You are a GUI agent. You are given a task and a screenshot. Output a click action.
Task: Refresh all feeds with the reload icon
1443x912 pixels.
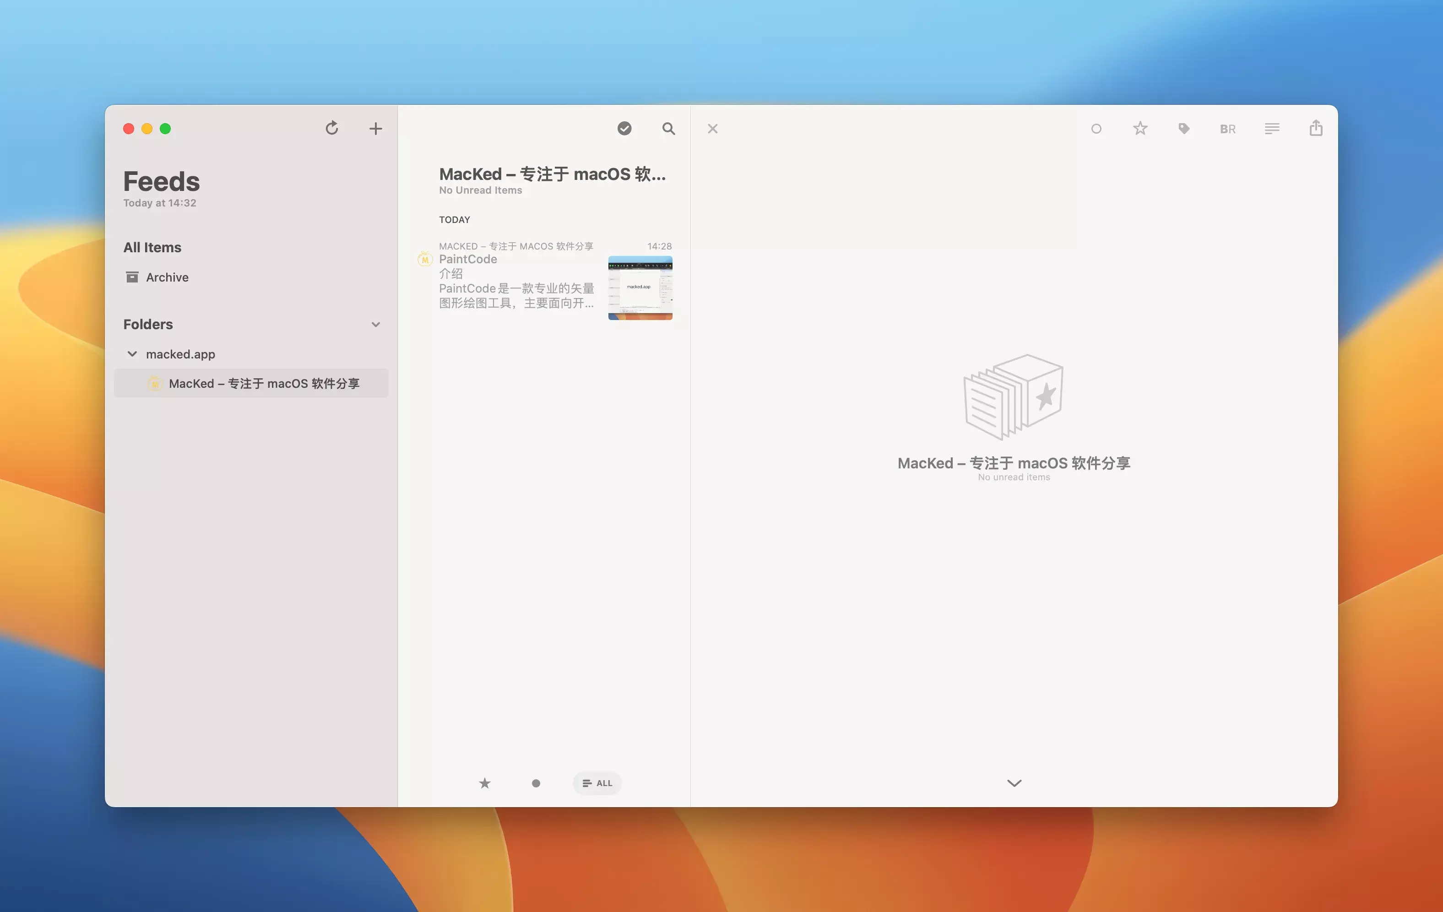pyautogui.click(x=331, y=128)
